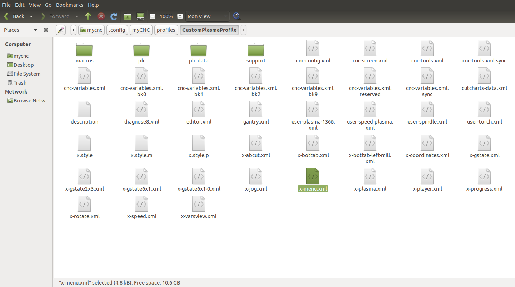This screenshot has width=515, height=287.
Task: Click the Computer icon in the toolbar
Action: pos(140,16)
